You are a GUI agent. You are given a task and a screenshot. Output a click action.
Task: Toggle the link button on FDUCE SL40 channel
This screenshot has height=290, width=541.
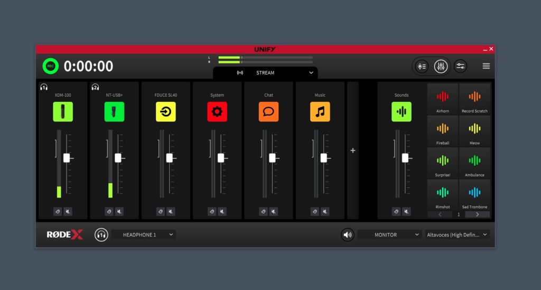tap(161, 211)
